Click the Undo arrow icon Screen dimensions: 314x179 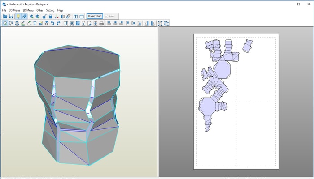click(x=52, y=23)
